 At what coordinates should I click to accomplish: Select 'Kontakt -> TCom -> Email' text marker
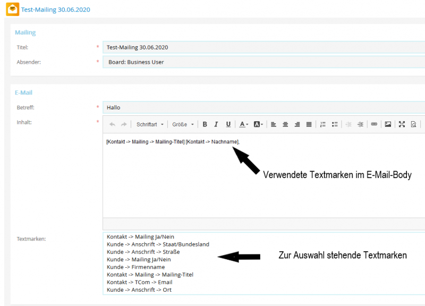(139, 282)
